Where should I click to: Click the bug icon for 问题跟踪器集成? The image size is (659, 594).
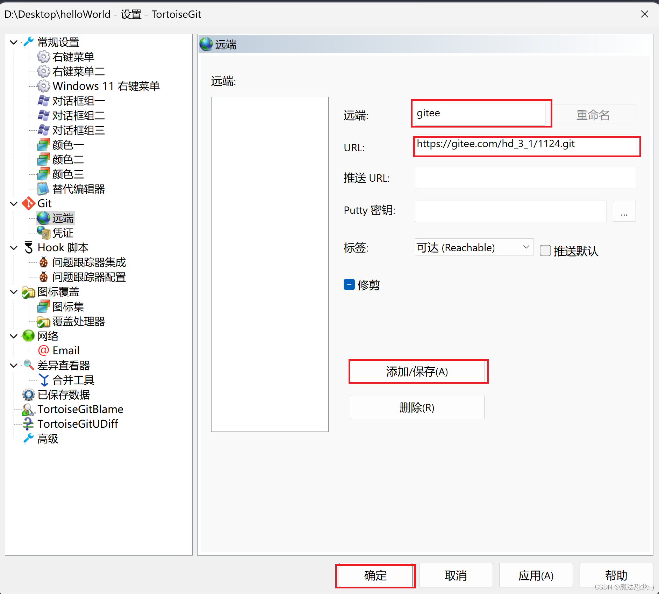(43, 262)
